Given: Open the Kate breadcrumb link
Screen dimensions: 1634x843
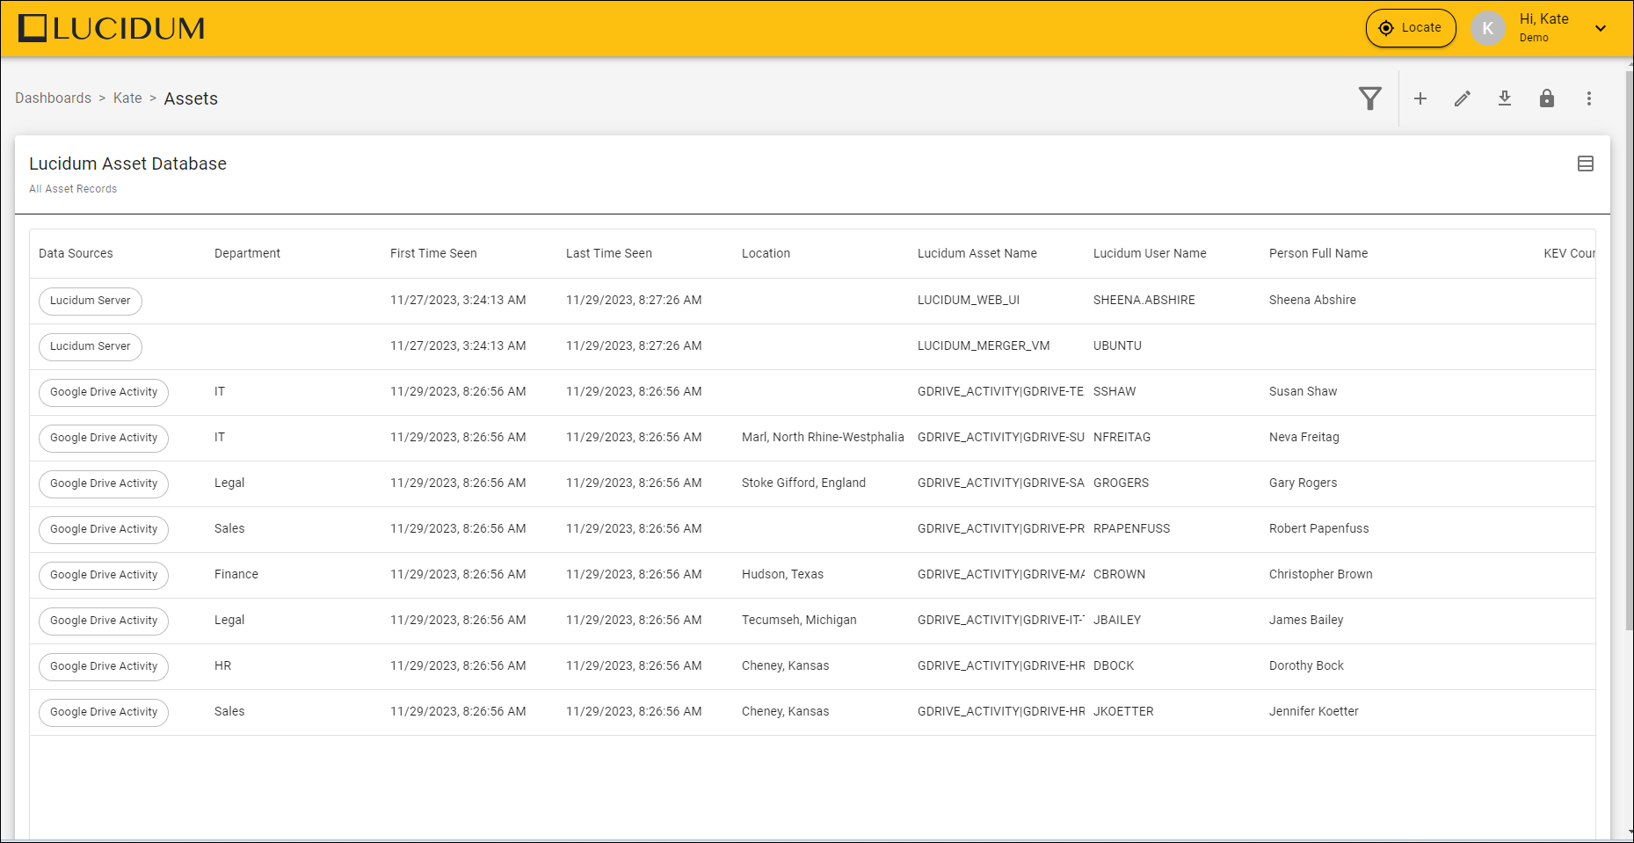Looking at the screenshot, I should [127, 98].
